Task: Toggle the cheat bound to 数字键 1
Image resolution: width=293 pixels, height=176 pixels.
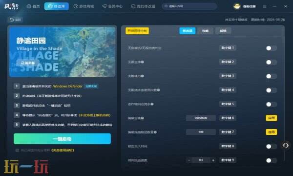Action: point(272,48)
